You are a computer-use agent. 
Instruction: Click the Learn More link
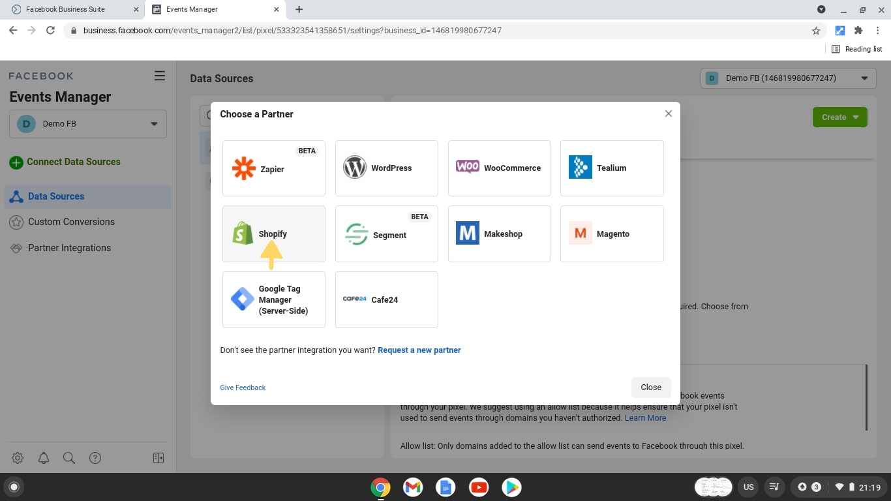pyautogui.click(x=646, y=418)
